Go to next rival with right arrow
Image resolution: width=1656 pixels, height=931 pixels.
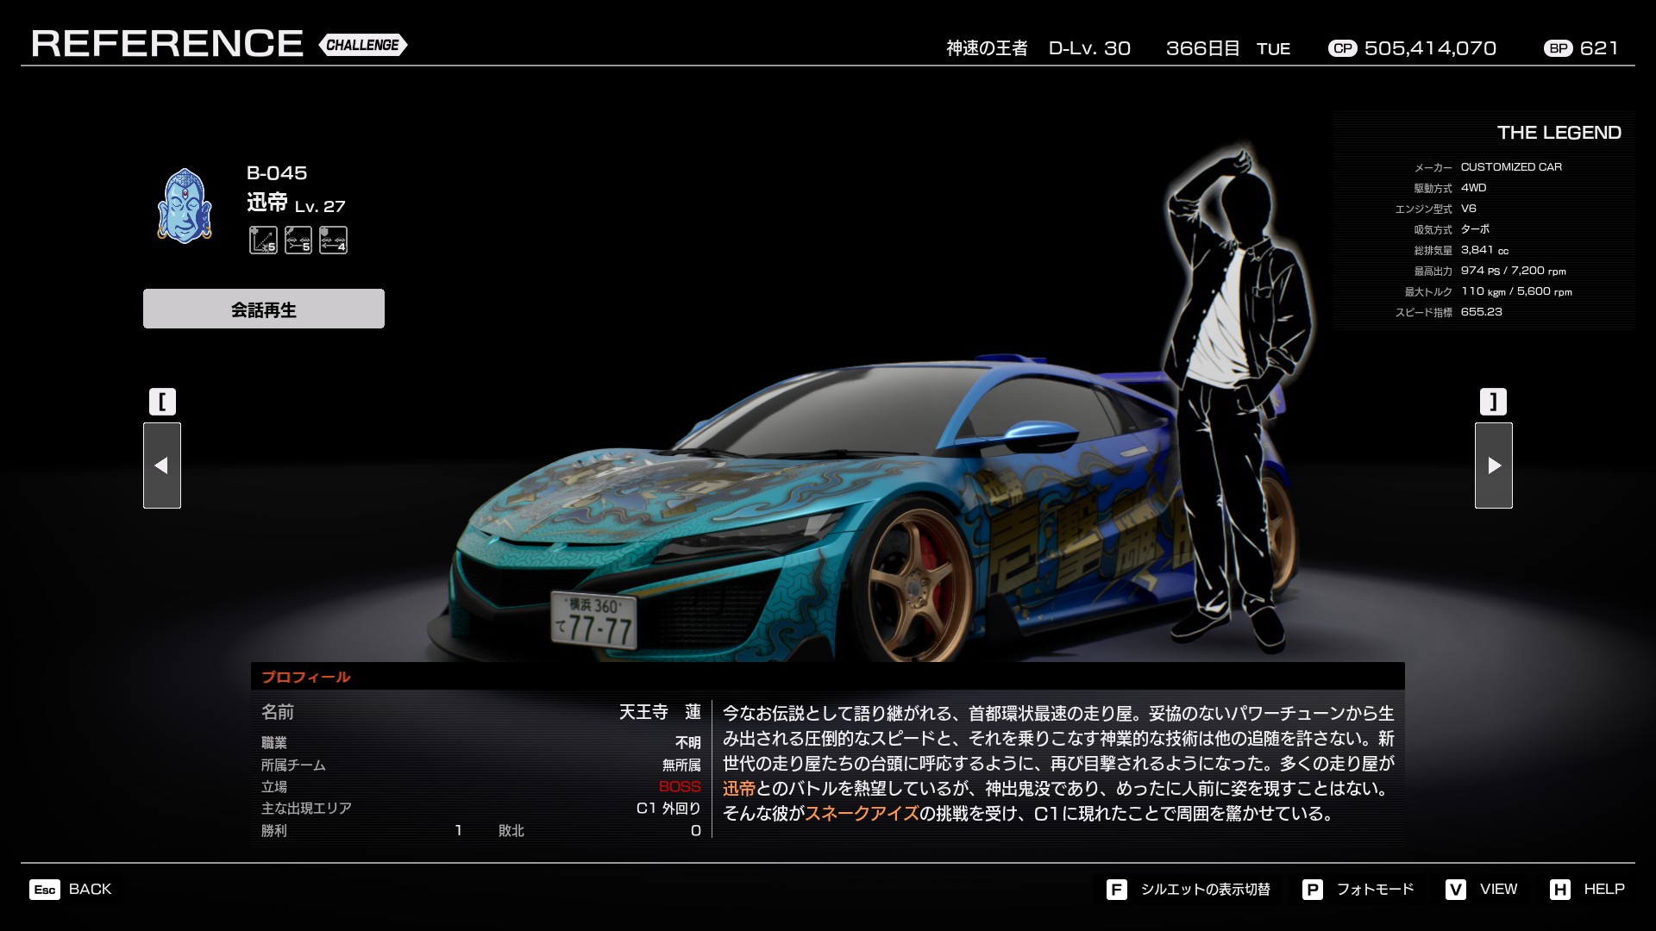tap(1493, 465)
